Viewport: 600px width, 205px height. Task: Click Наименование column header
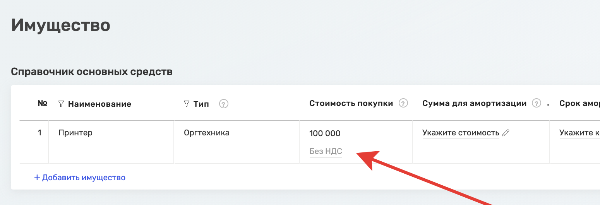click(x=99, y=104)
